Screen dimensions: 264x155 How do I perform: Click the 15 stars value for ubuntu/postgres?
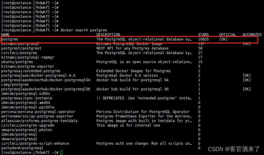click(200, 62)
